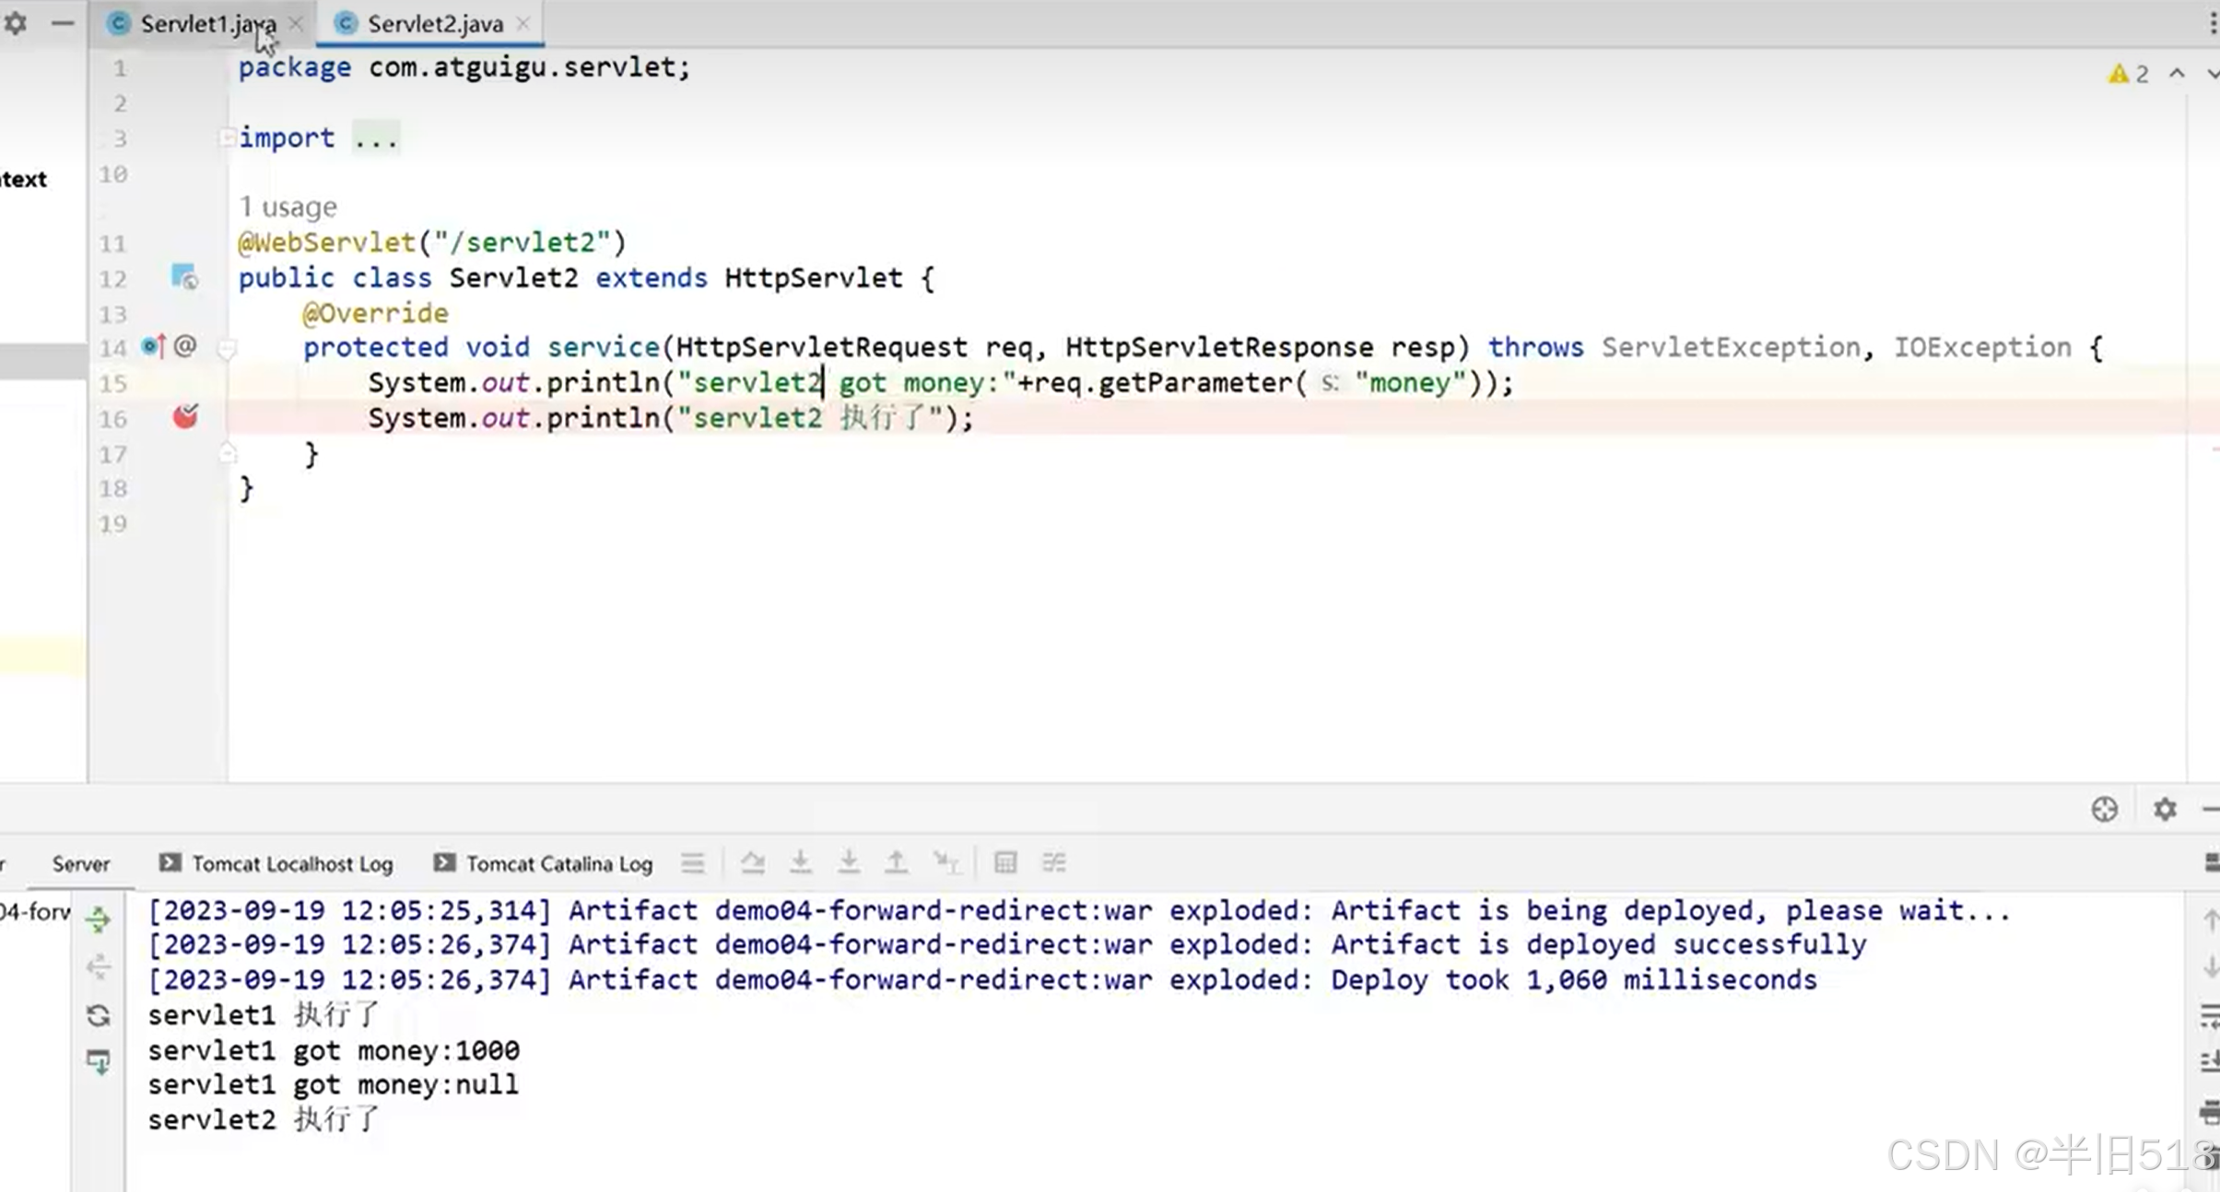This screenshot has height=1192, width=2220.
Task: Jump to previous highlighted problem with up chevron
Action: click(2177, 74)
